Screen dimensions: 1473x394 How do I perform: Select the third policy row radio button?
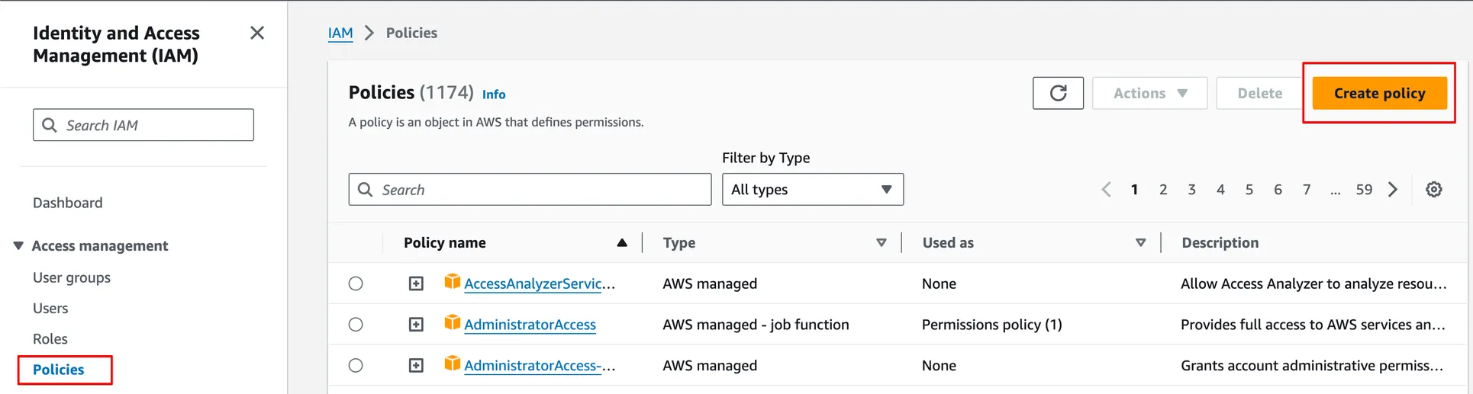356,366
